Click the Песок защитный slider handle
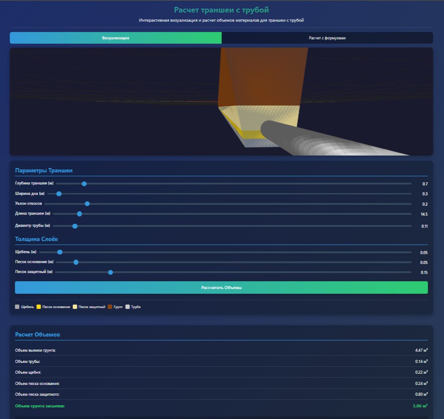 click(110, 272)
